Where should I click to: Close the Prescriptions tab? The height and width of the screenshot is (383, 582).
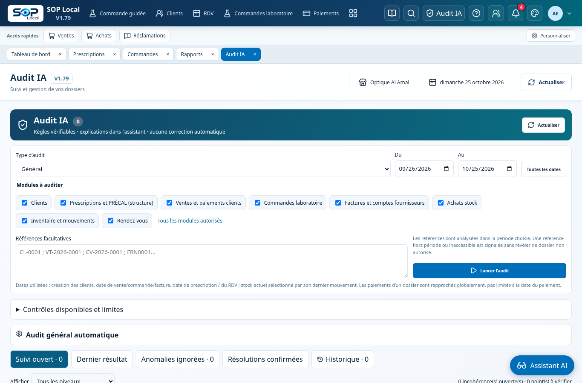click(x=114, y=54)
